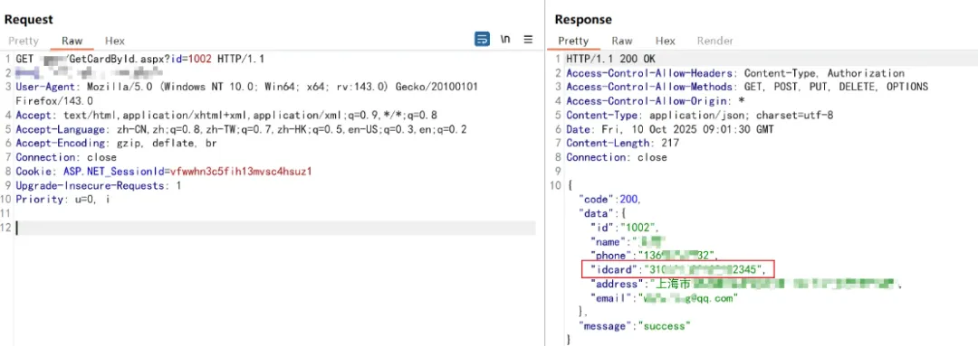
Task: Open the Response Hex tab
Action: pos(665,41)
